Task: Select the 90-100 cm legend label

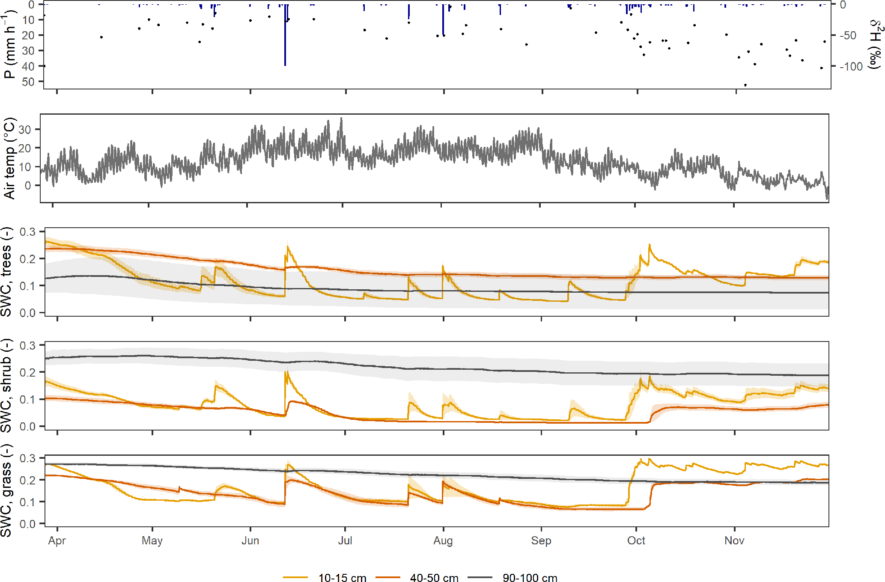Action: 530,578
